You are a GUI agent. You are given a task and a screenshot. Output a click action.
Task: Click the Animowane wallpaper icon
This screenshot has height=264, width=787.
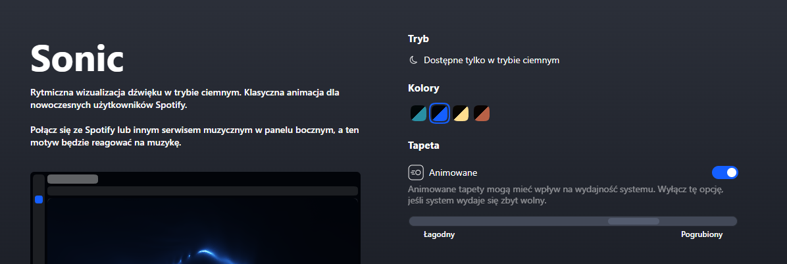click(416, 172)
